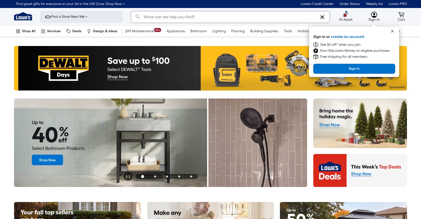Open the Deals menu
This screenshot has height=219, width=421.
tap(74, 31)
